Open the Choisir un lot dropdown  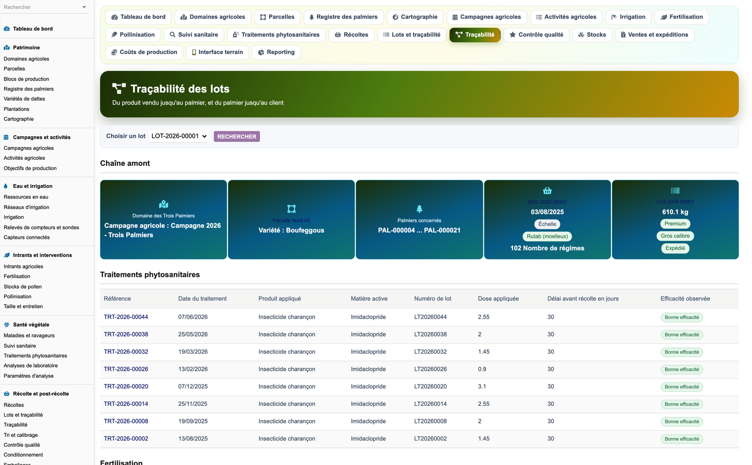coord(179,136)
